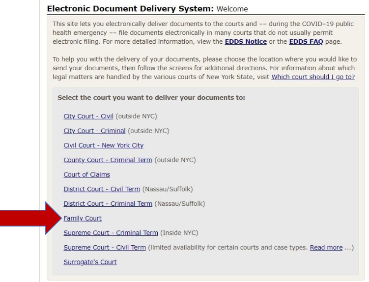The image size is (369, 282).
Task: Open the Surrogate's Court link
Action: pyautogui.click(x=90, y=262)
